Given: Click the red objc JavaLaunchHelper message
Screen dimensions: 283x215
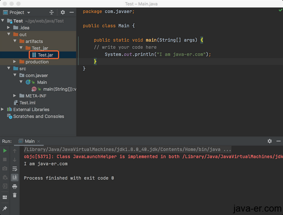Looking at the screenshot, I should point(153,157).
